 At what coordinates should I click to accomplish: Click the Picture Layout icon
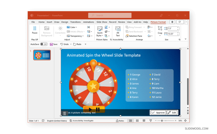tap(106, 36)
